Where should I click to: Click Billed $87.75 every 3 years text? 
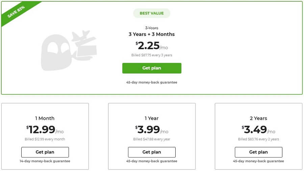tap(152, 55)
